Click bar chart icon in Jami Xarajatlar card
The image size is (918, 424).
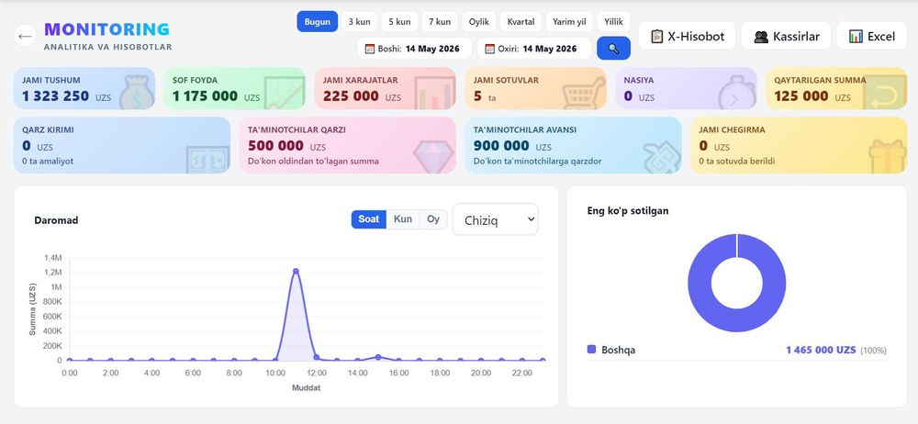434,93
